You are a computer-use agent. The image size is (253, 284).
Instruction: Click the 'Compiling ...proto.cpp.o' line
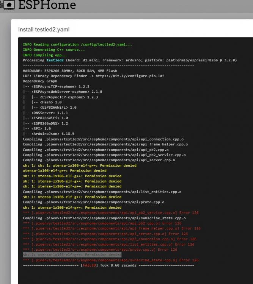point(93,202)
